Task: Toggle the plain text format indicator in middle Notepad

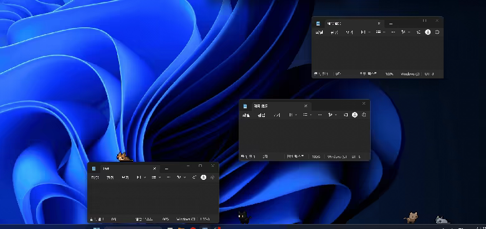Action: 295,157
